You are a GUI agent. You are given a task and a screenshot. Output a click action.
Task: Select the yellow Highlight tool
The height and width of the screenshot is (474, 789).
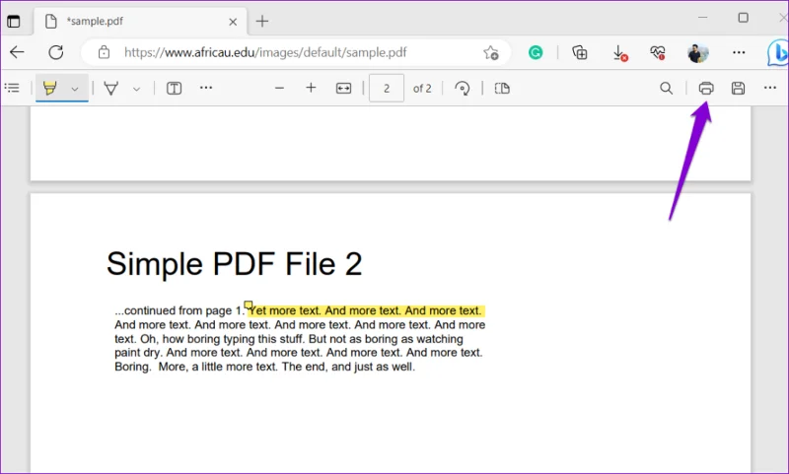coord(50,88)
